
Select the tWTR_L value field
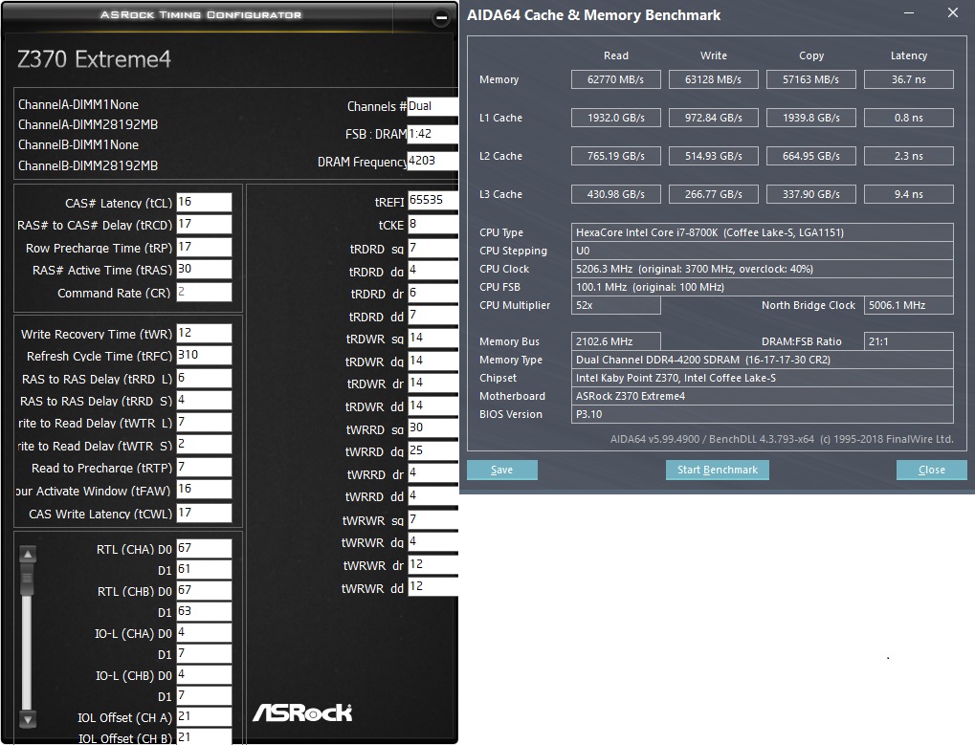point(204,423)
